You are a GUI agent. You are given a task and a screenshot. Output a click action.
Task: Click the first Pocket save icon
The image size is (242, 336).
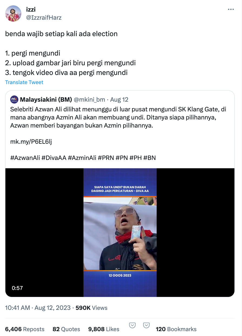(132, 325)
